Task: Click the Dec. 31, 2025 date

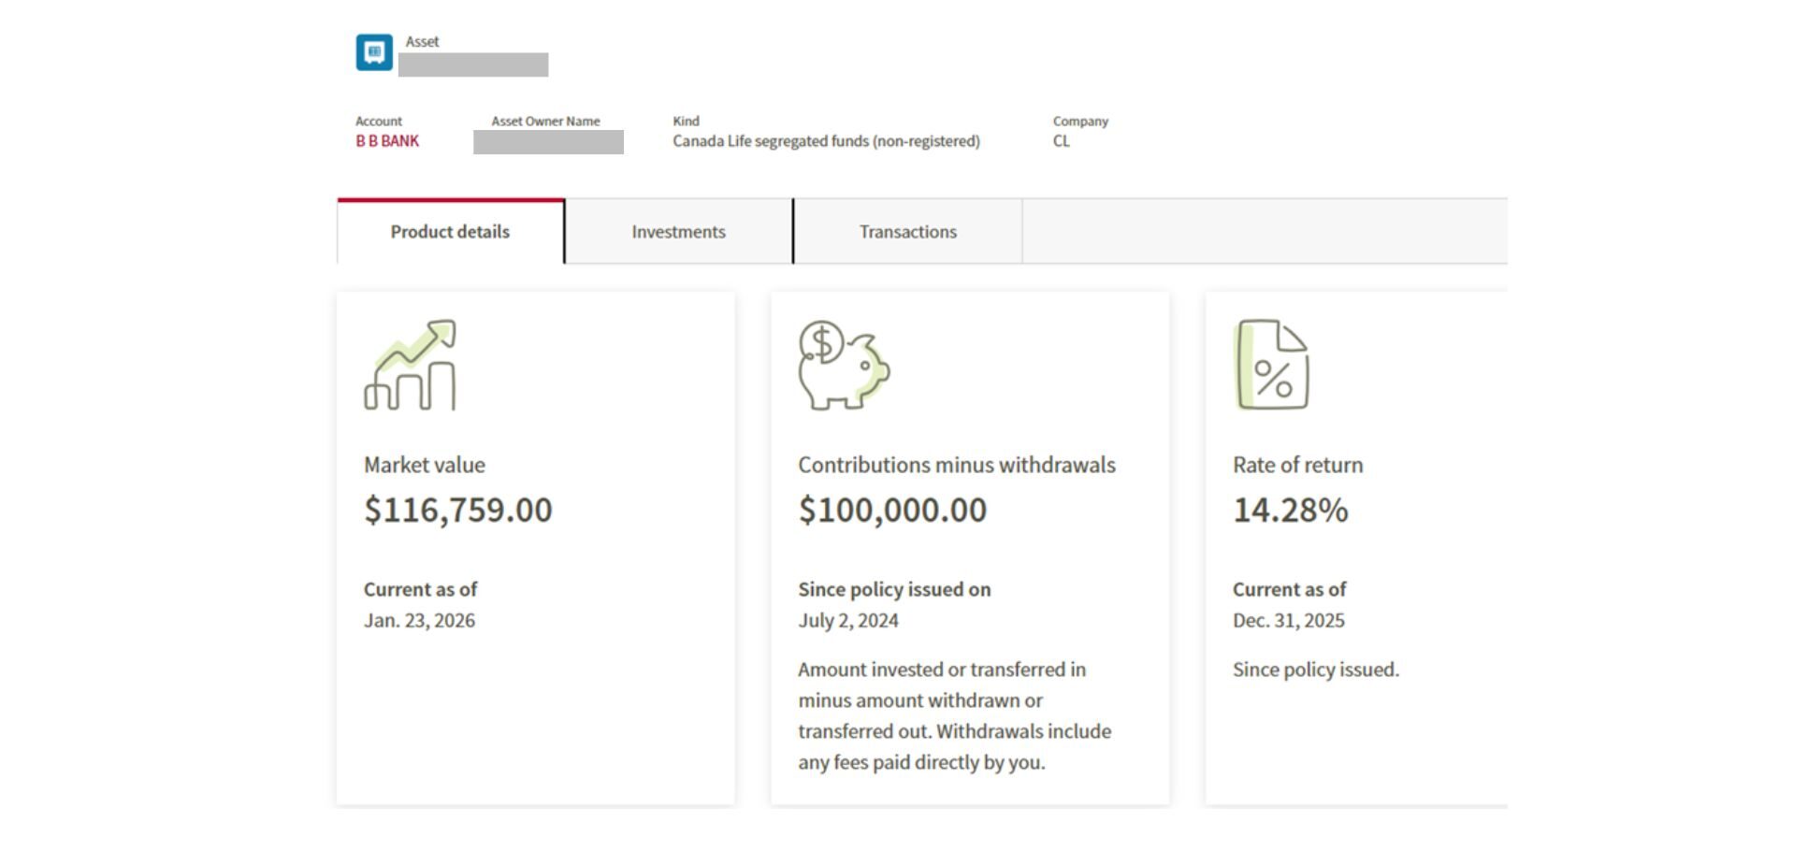Action: pos(1288,621)
